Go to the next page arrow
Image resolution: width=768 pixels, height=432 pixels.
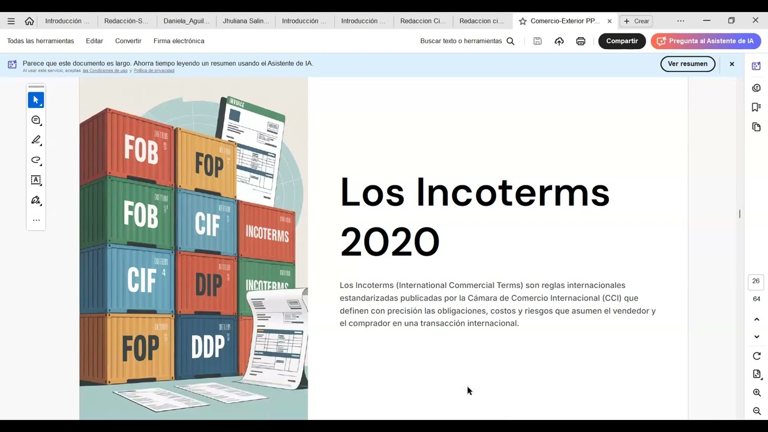tap(757, 337)
